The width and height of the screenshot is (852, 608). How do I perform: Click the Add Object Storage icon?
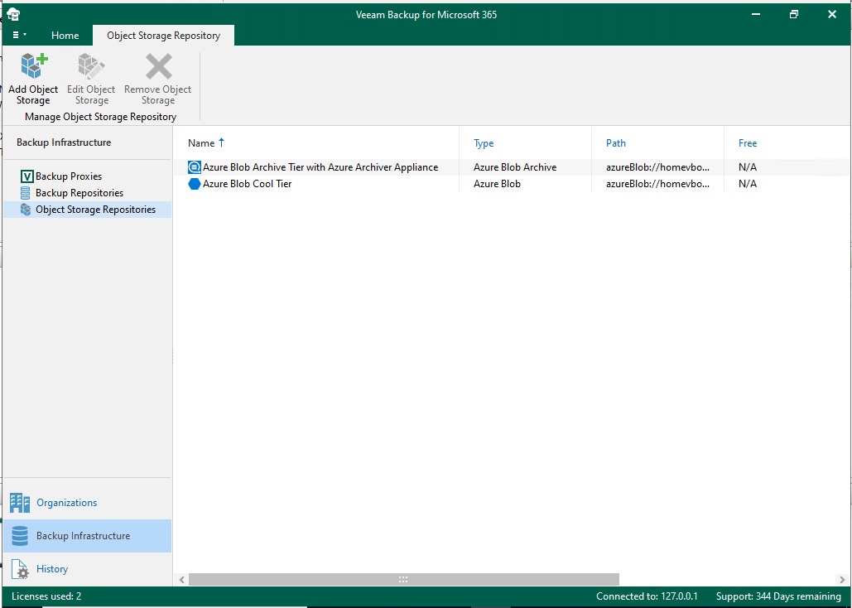click(34, 66)
